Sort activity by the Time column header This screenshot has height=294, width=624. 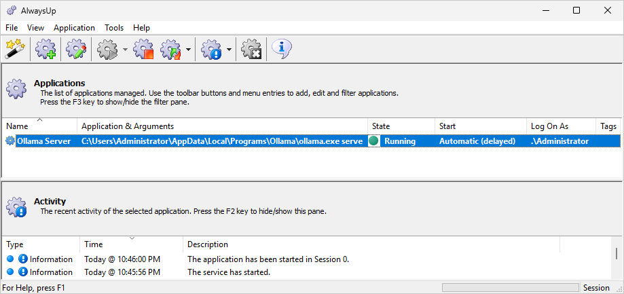click(x=131, y=244)
